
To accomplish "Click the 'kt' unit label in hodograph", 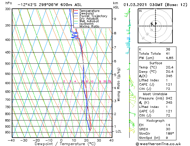I will pos(140,11).
